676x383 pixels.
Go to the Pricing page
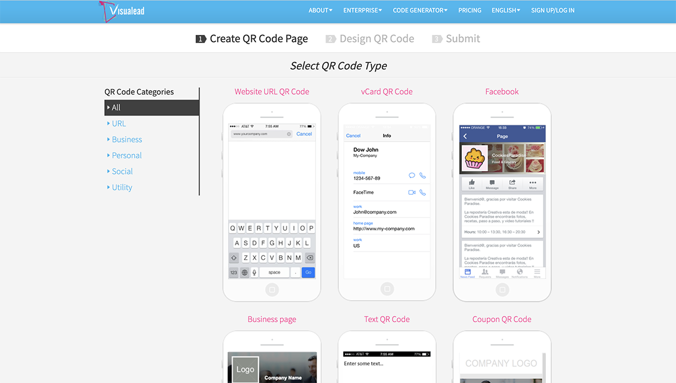coord(469,10)
